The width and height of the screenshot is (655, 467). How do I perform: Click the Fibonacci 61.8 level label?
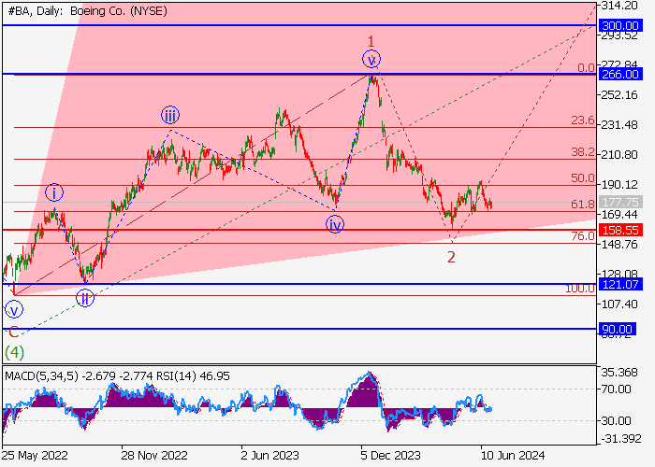583,205
